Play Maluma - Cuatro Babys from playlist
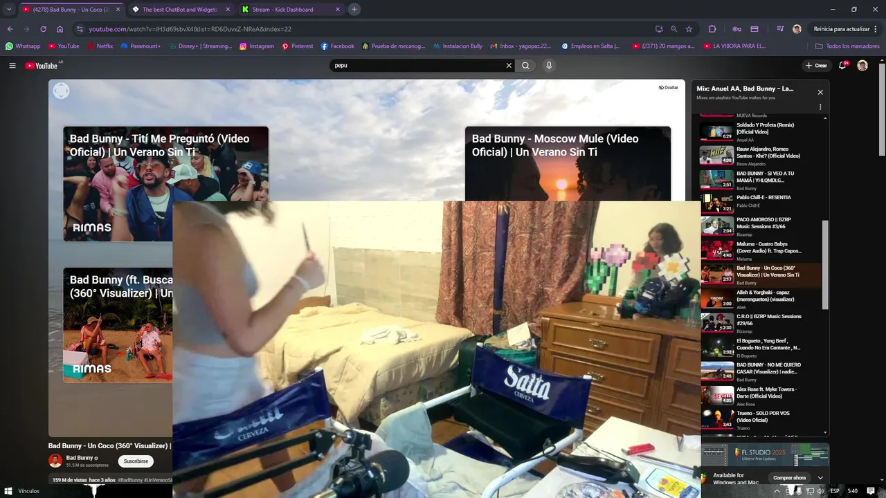886x498 pixels. 760,250
